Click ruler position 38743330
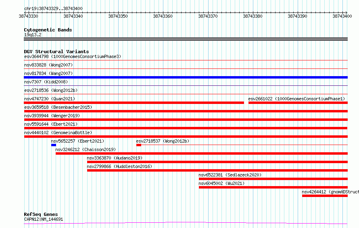The image size is (359, 228). pyautogui.click(x=28, y=16)
